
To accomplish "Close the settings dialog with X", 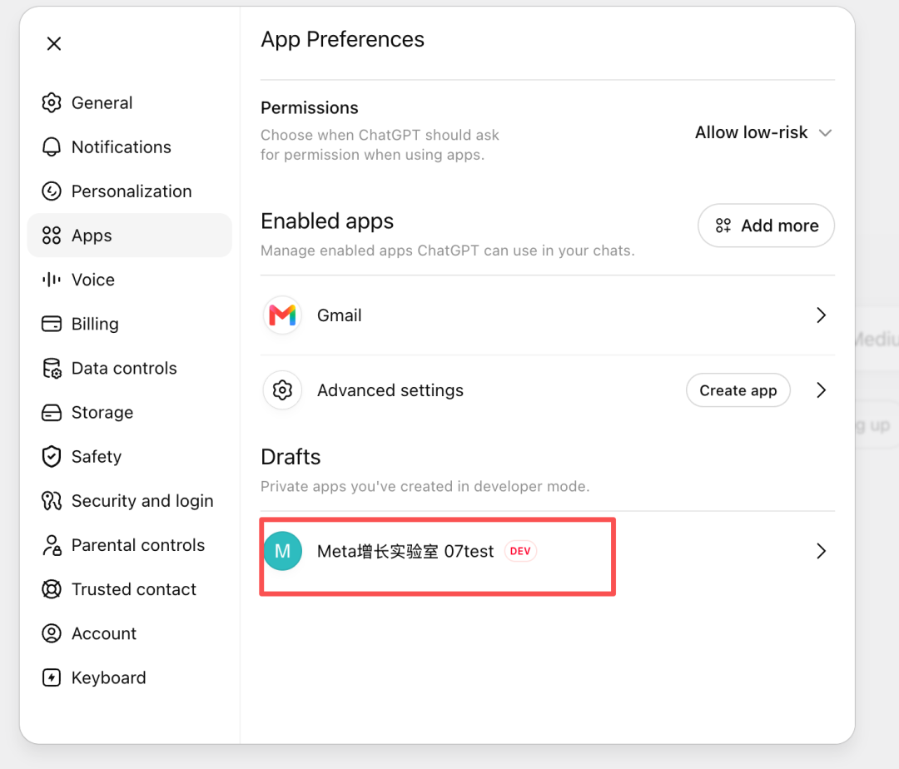I will (54, 43).
